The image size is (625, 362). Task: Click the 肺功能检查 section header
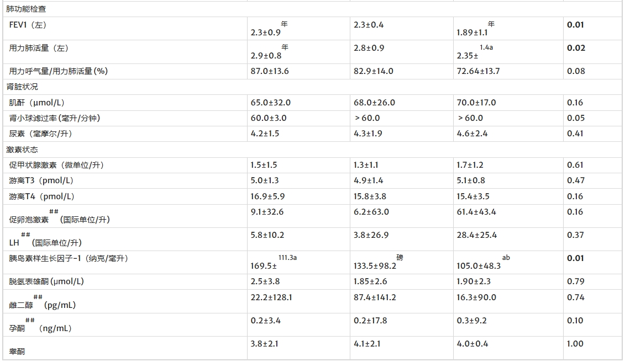coord(26,9)
